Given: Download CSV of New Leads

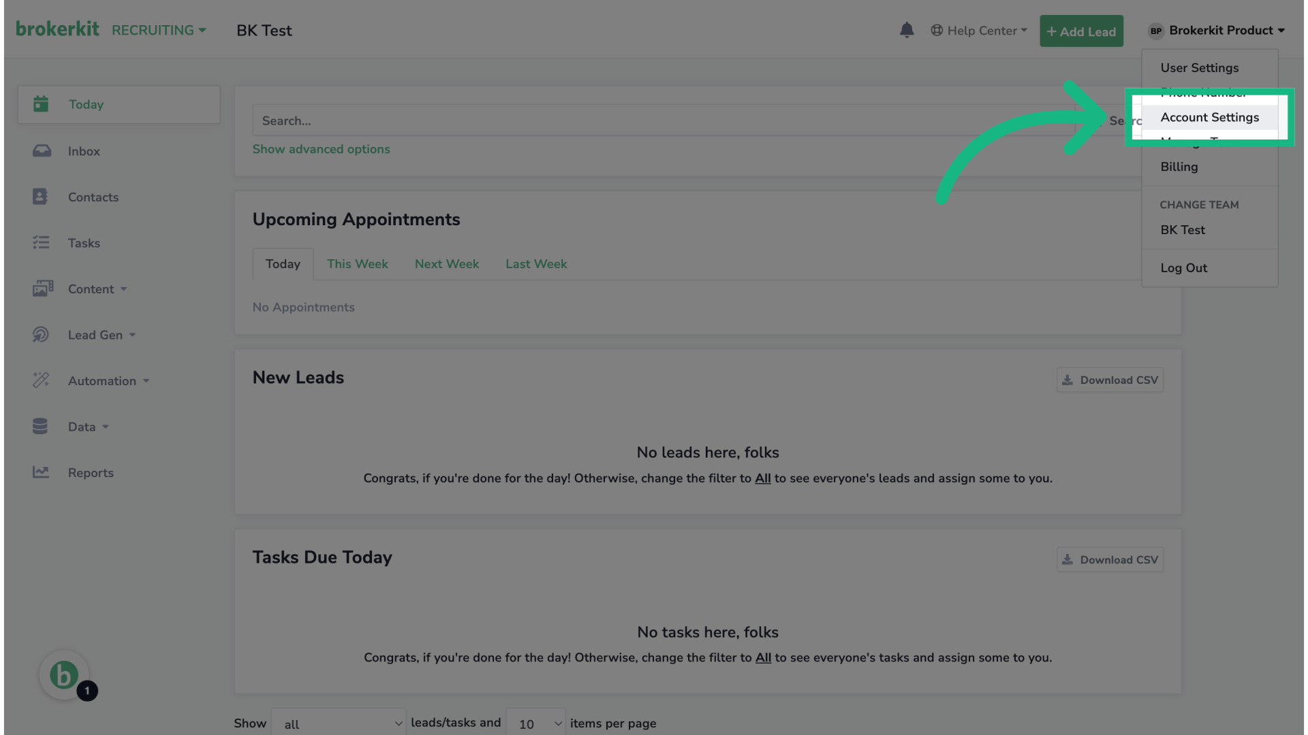Looking at the screenshot, I should click(1110, 380).
